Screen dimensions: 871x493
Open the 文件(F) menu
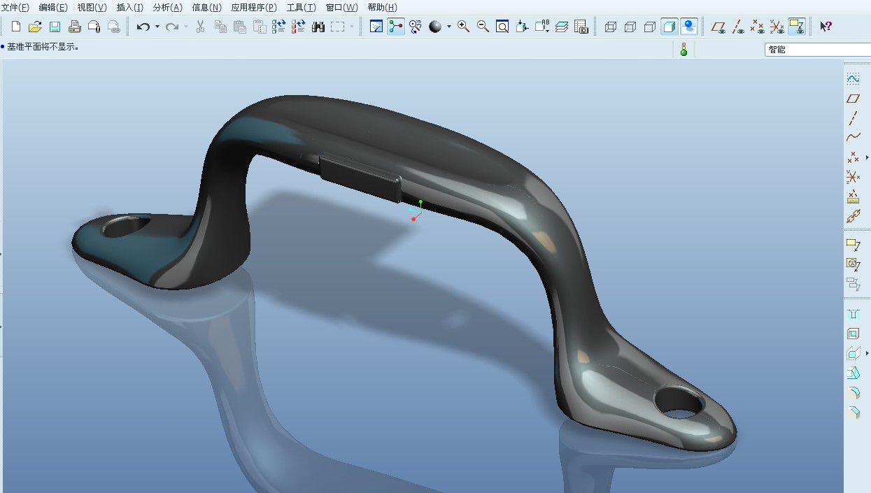[x=15, y=7]
